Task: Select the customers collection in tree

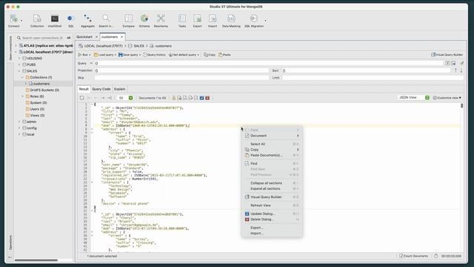Action: (x=41, y=84)
